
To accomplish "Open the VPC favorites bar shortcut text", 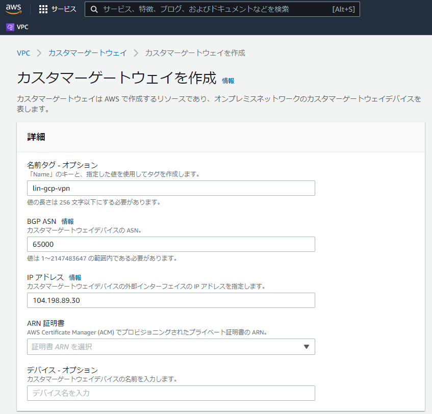I will coord(22,28).
